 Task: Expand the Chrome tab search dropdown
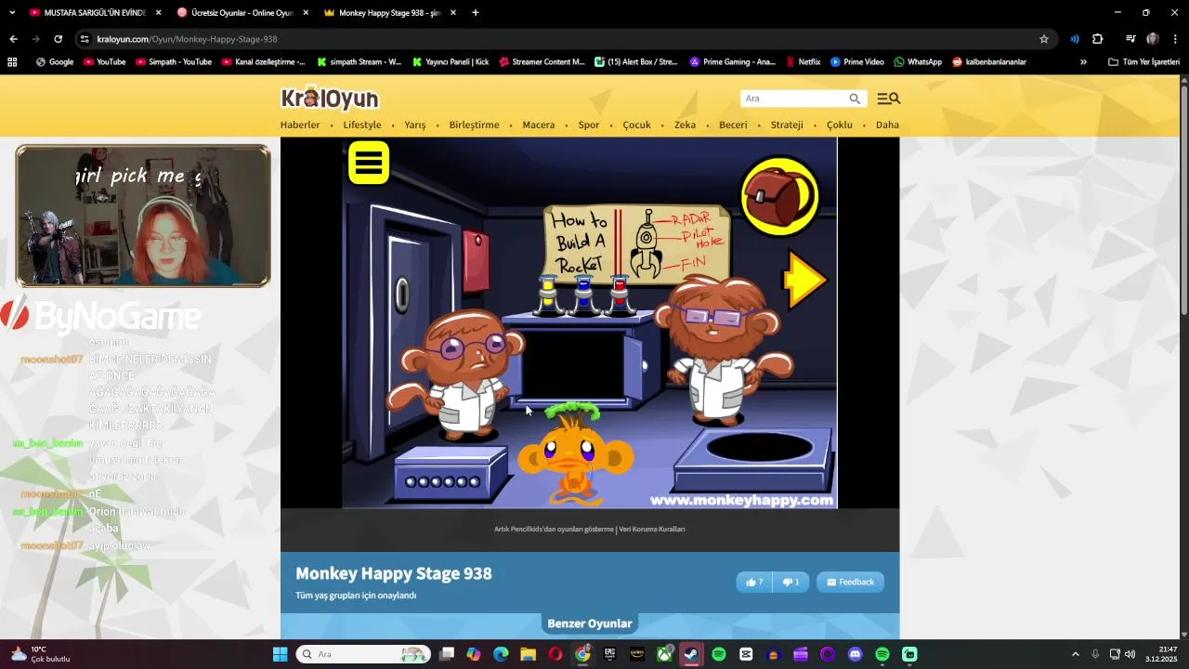pyautogui.click(x=11, y=12)
